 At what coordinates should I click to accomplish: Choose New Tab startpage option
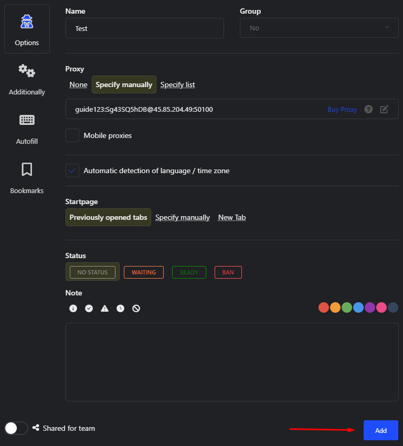[232, 218]
